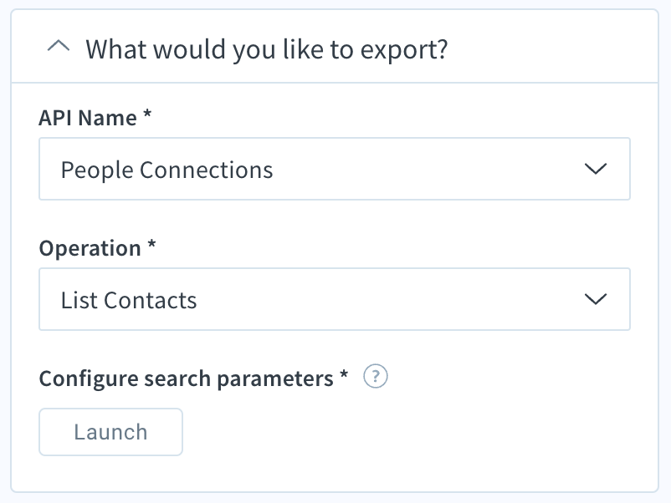
Task: Click the People Connections selected text
Action: (166, 170)
